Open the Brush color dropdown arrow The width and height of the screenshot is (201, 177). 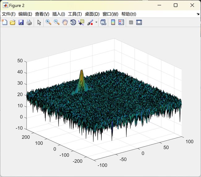(96, 22)
